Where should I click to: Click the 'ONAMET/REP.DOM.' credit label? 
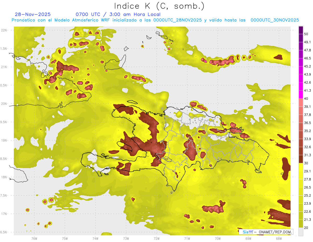[x=275, y=232]
